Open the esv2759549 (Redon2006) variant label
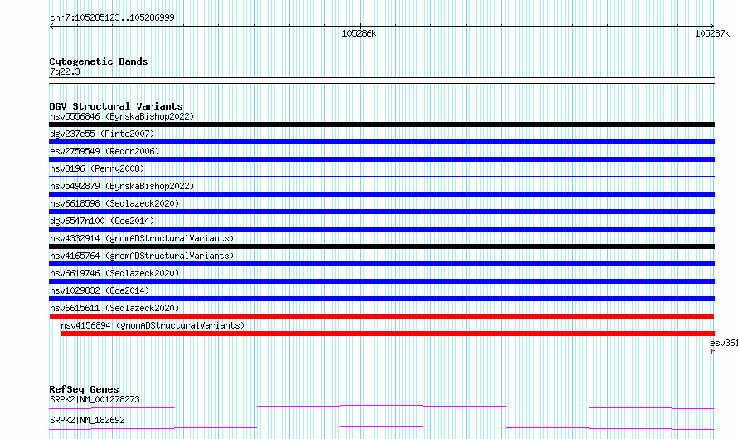The height and width of the screenshot is (439, 738). (104, 151)
